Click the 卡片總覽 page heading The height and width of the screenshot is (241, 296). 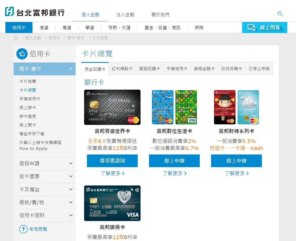pos(97,54)
